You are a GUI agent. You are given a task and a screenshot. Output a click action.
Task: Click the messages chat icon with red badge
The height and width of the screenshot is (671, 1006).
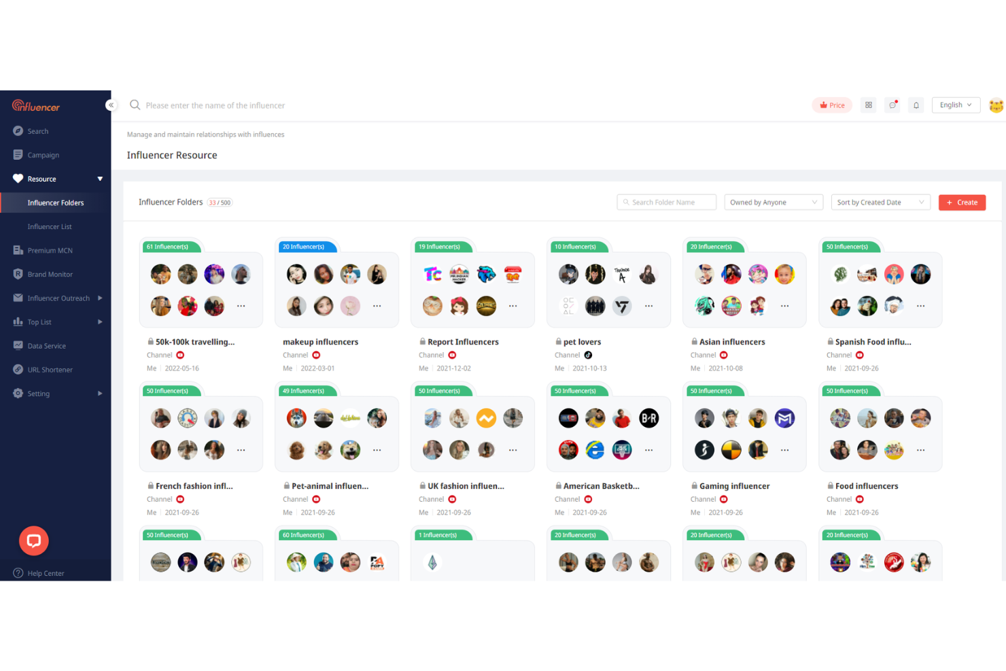point(892,105)
